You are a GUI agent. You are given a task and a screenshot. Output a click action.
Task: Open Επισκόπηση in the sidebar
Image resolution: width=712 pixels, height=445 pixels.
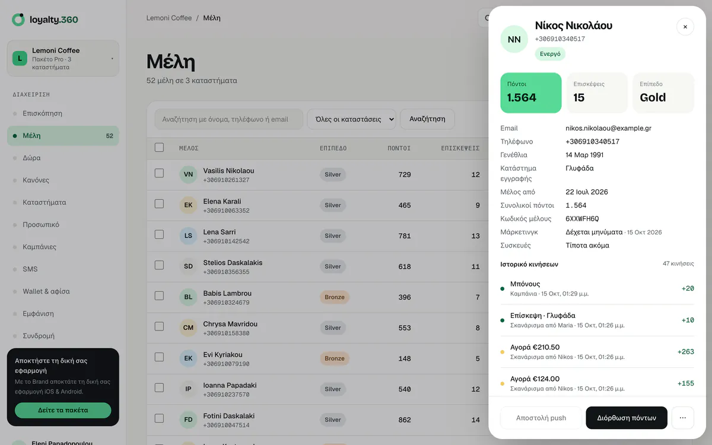(x=63, y=113)
